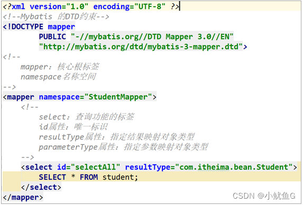The height and width of the screenshot is (205, 303).
Task: Click the id属性：唯一标识 comment
Action: (73, 127)
